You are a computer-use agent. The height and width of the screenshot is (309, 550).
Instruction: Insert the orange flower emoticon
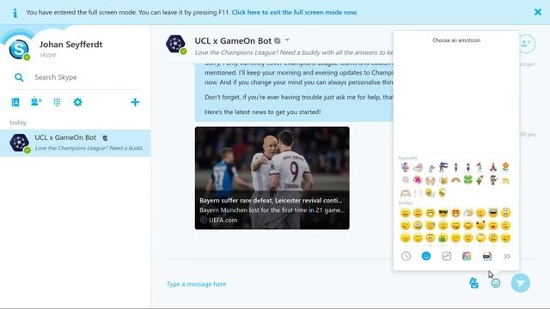505,167
